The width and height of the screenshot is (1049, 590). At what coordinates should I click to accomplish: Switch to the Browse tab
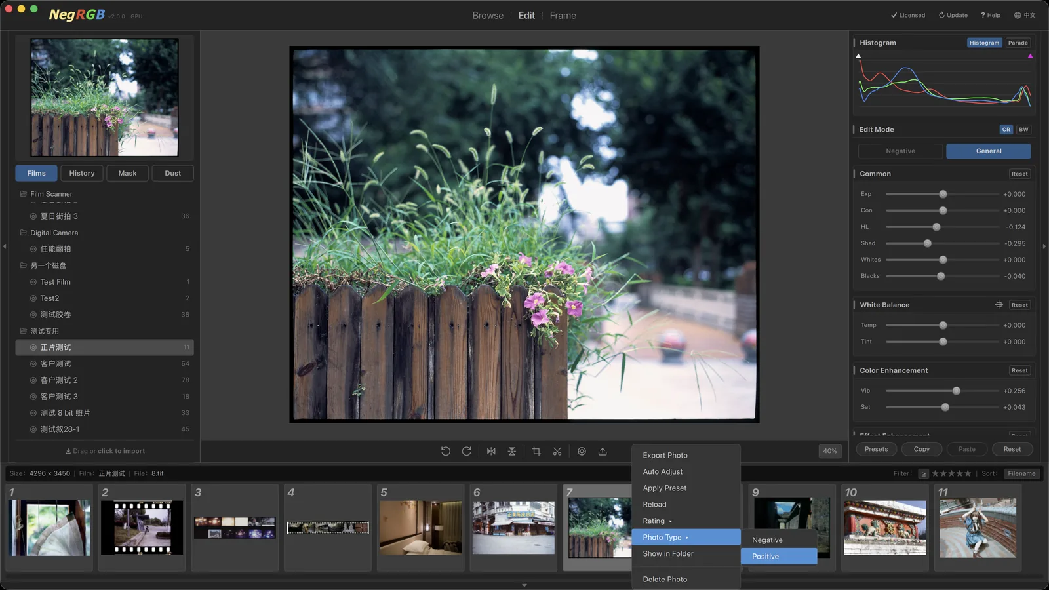(x=488, y=16)
